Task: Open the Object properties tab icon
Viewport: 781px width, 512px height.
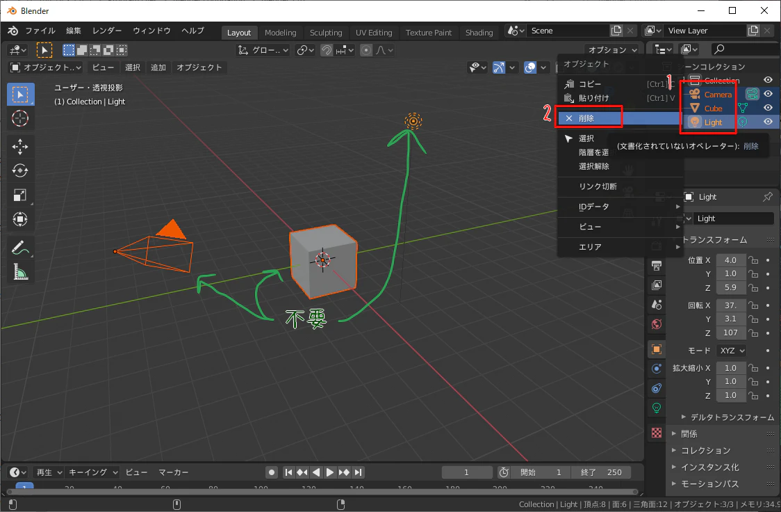Action: (x=657, y=349)
